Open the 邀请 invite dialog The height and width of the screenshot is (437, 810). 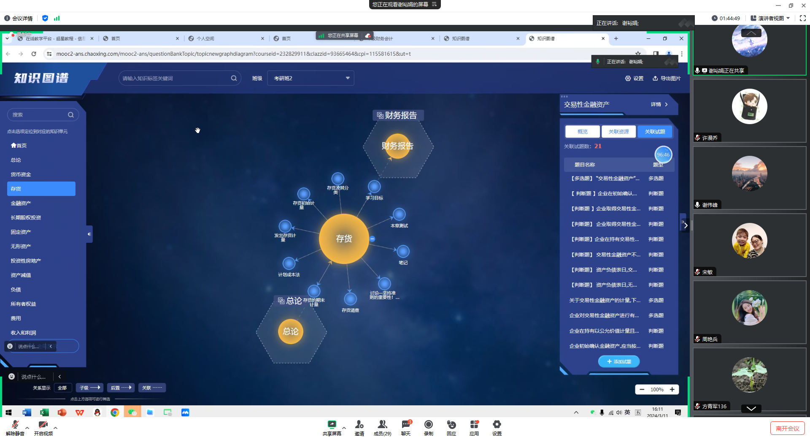coord(359,426)
